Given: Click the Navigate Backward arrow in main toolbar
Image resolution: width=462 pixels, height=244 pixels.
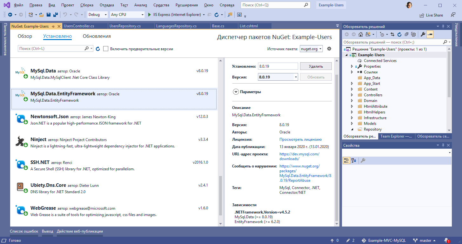Looking at the screenshot, I should 10,15.
